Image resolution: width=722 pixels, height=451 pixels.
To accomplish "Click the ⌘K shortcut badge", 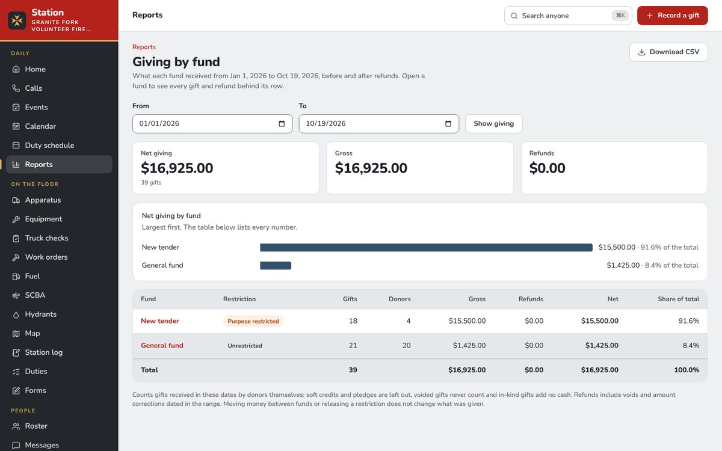I will (620, 16).
